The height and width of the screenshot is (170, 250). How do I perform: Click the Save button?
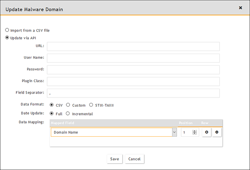[115, 159]
